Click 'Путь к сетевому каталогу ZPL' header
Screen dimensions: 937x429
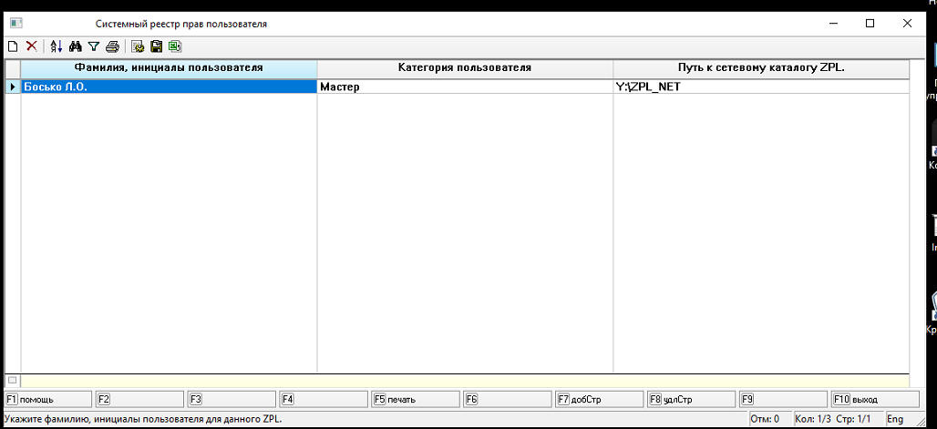[761, 68]
